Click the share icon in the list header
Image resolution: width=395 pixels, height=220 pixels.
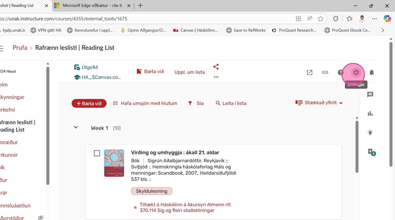coord(216,67)
